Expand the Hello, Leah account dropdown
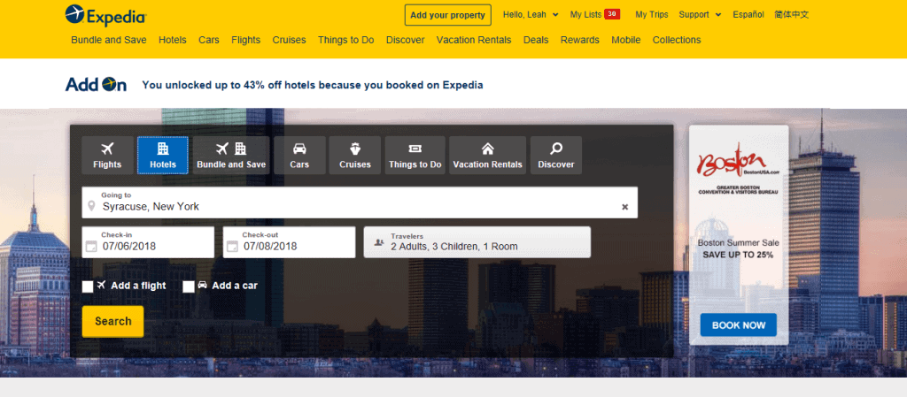This screenshot has height=397, width=907. click(x=531, y=15)
